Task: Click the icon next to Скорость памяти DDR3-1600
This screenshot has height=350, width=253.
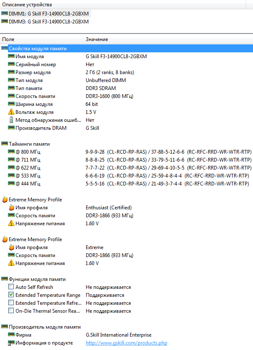Action: pos(11,96)
